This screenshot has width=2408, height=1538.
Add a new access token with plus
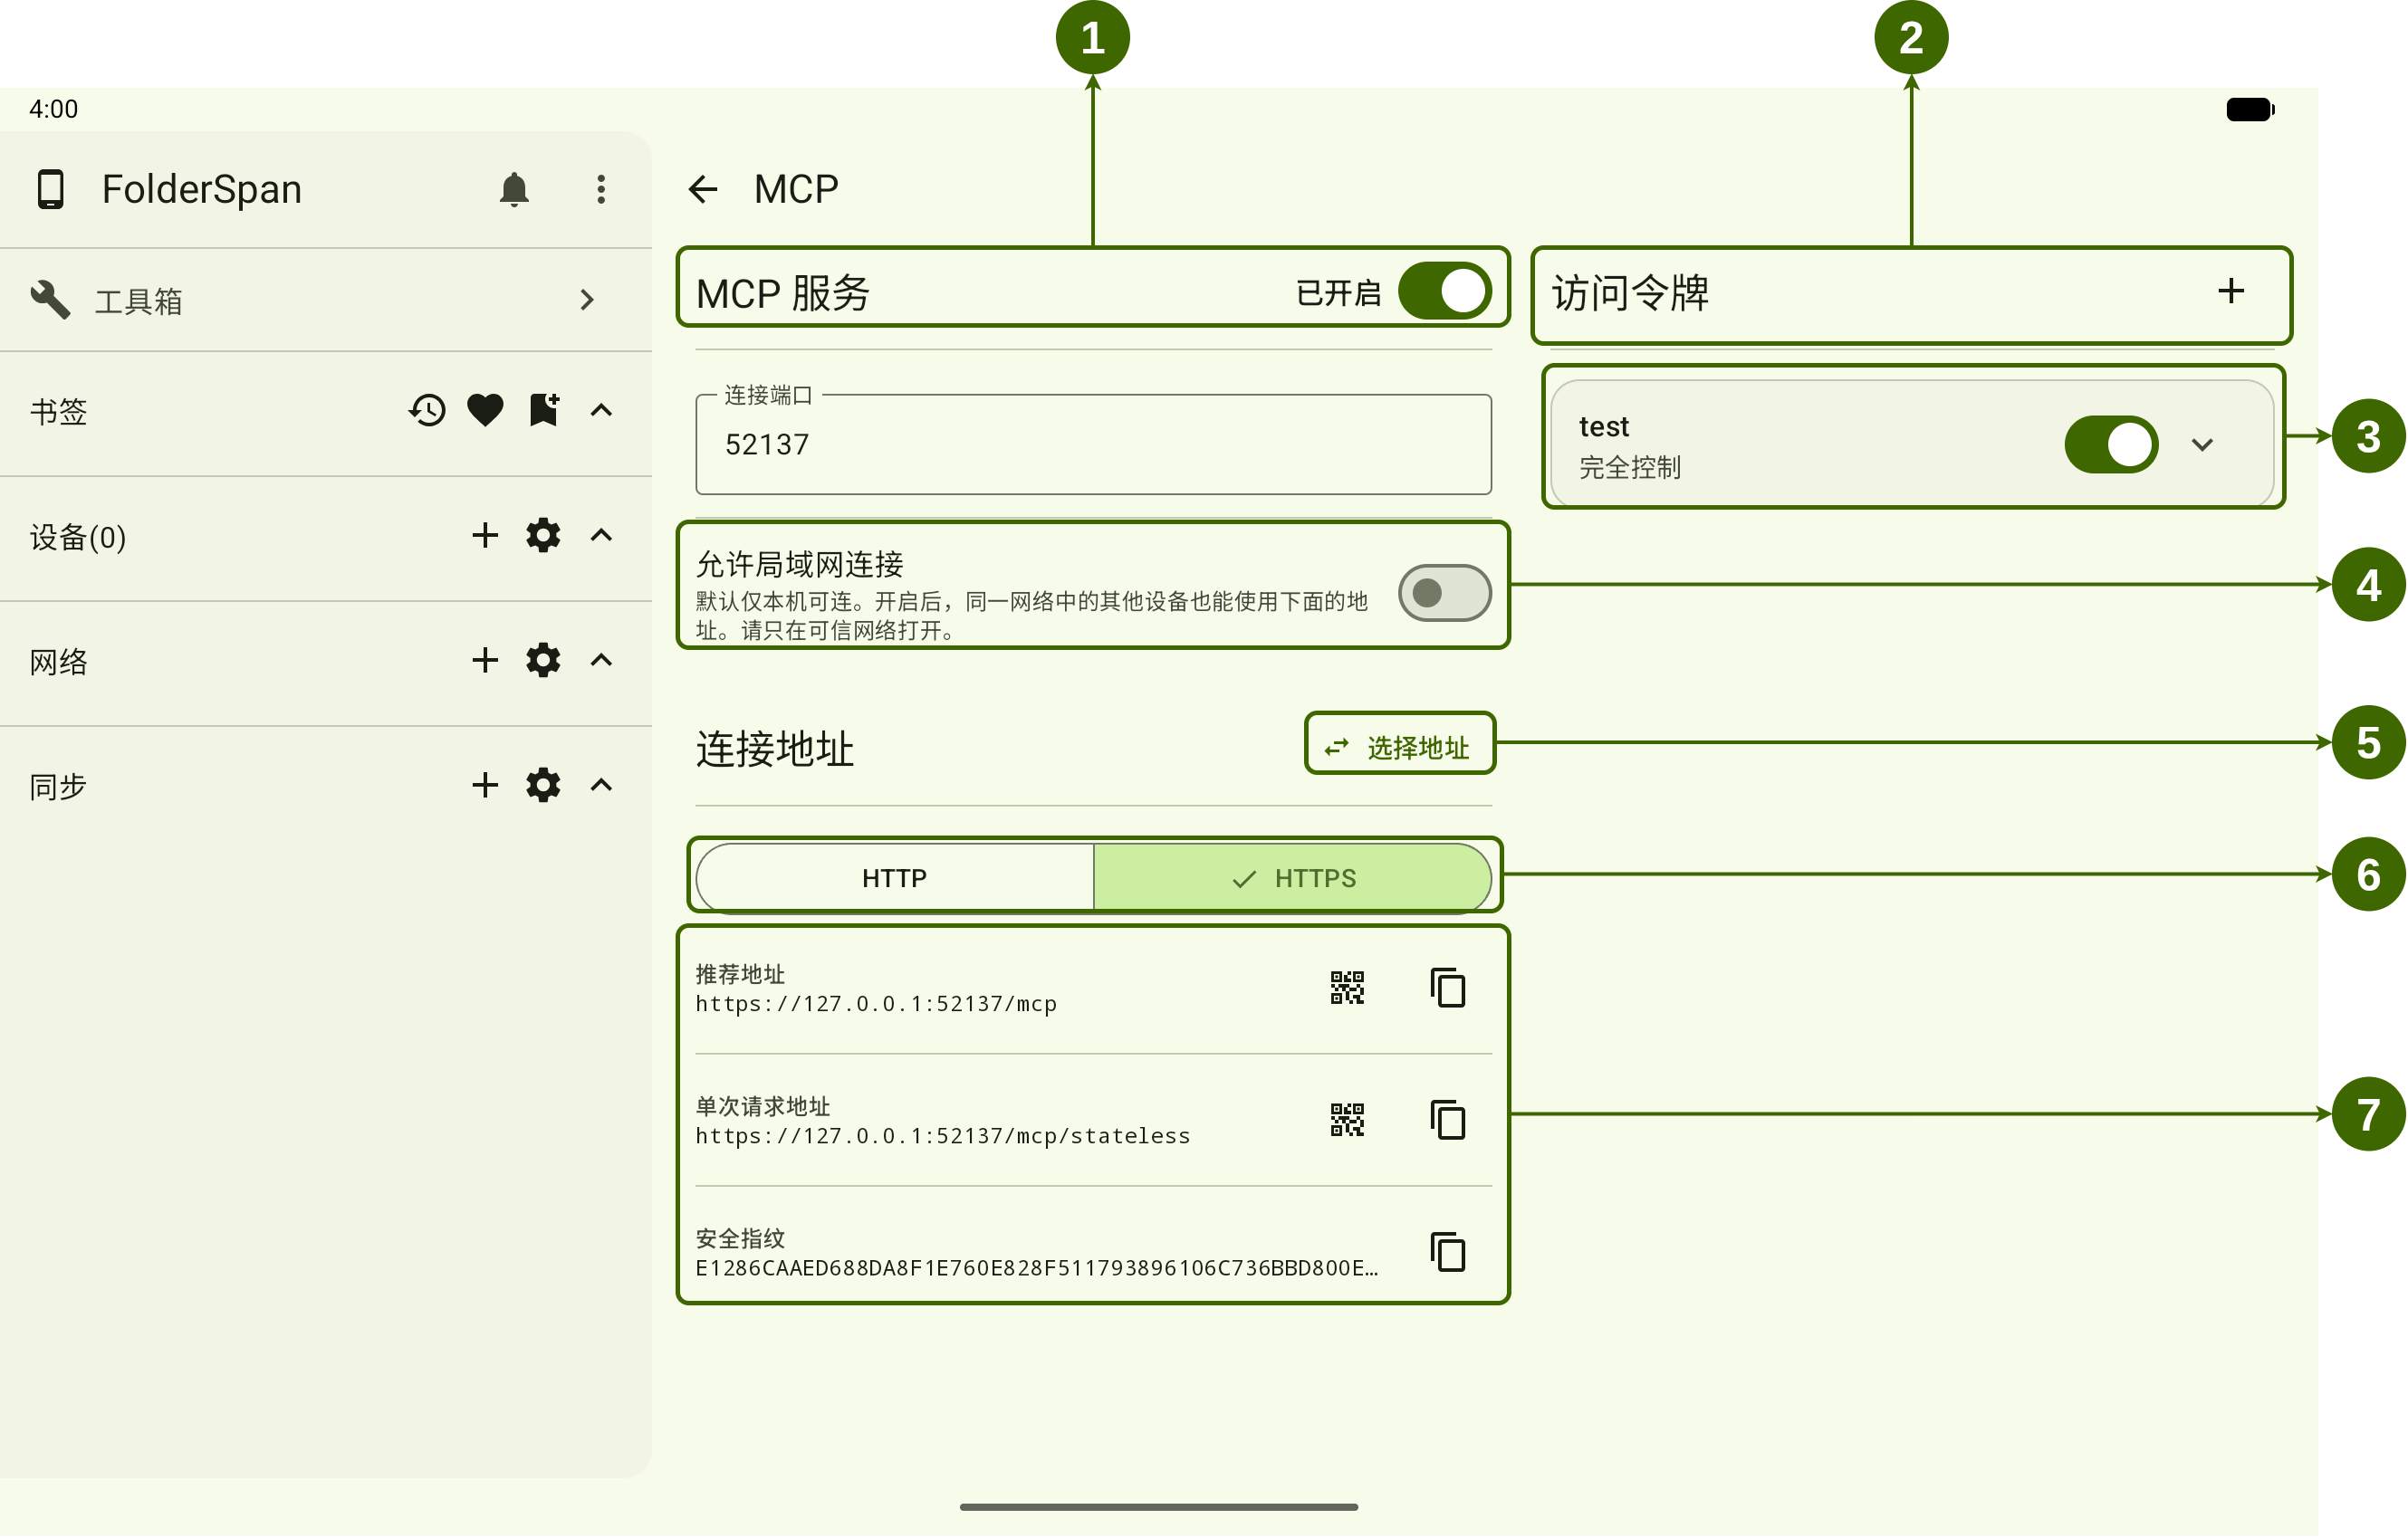coord(2231,291)
